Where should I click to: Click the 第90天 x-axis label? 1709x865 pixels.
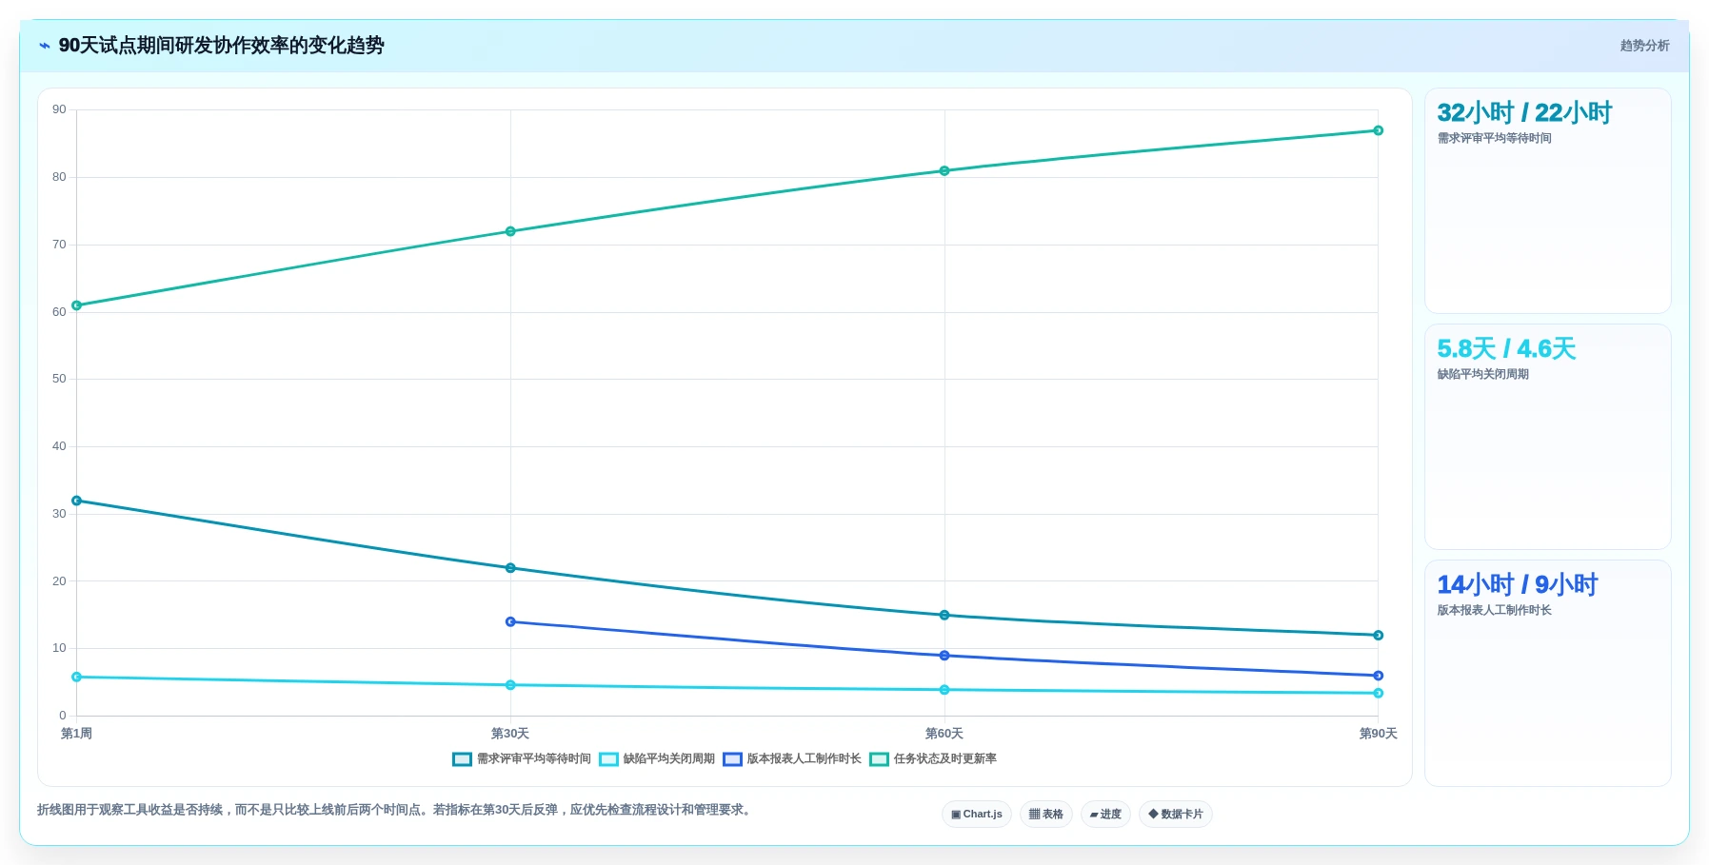coord(1378,734)
